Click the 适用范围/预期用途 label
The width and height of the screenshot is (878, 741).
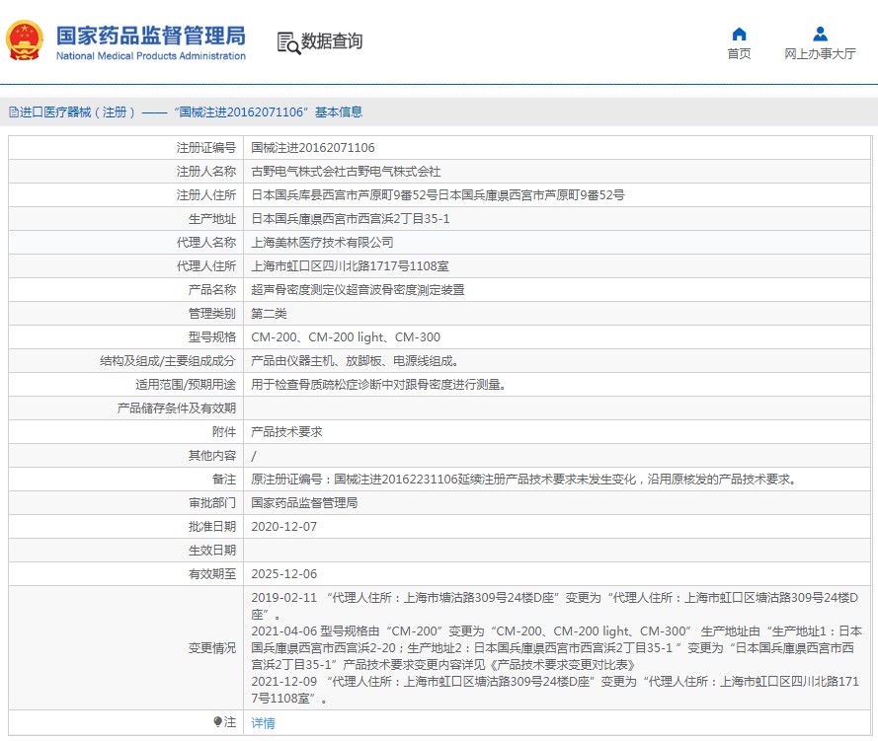(186, 384)
